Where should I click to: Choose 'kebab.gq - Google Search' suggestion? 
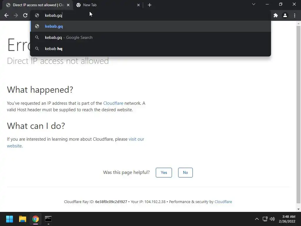click(150, 37)
